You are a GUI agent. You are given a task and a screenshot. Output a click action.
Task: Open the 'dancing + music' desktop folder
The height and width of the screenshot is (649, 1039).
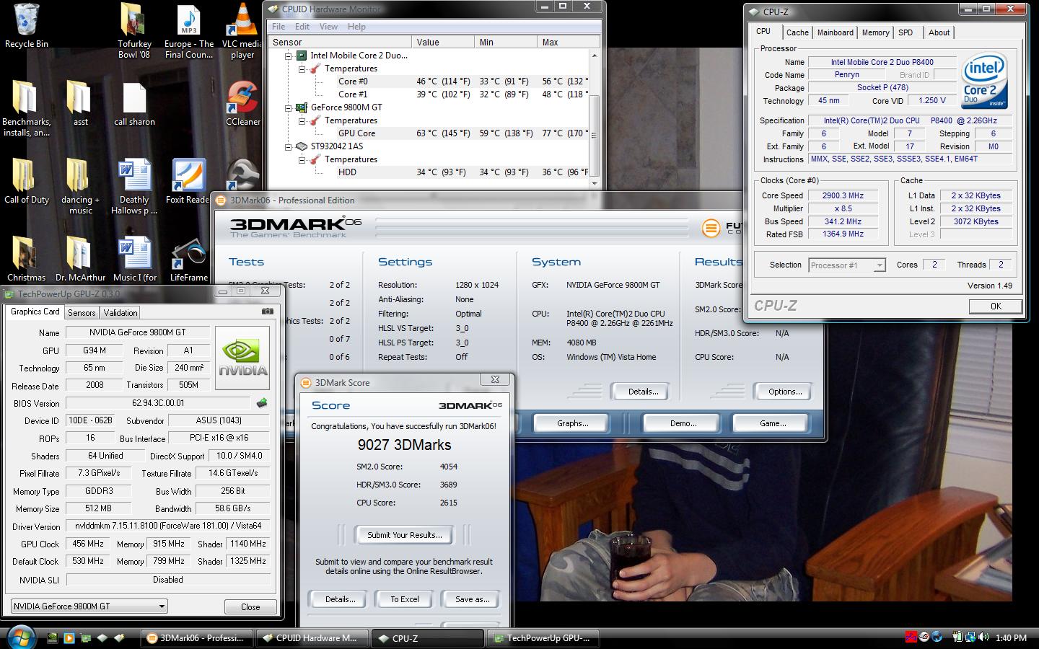(x=80, y=187)
